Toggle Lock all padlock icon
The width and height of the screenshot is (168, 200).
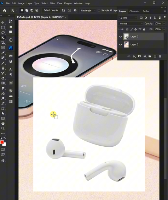[144, 29]
